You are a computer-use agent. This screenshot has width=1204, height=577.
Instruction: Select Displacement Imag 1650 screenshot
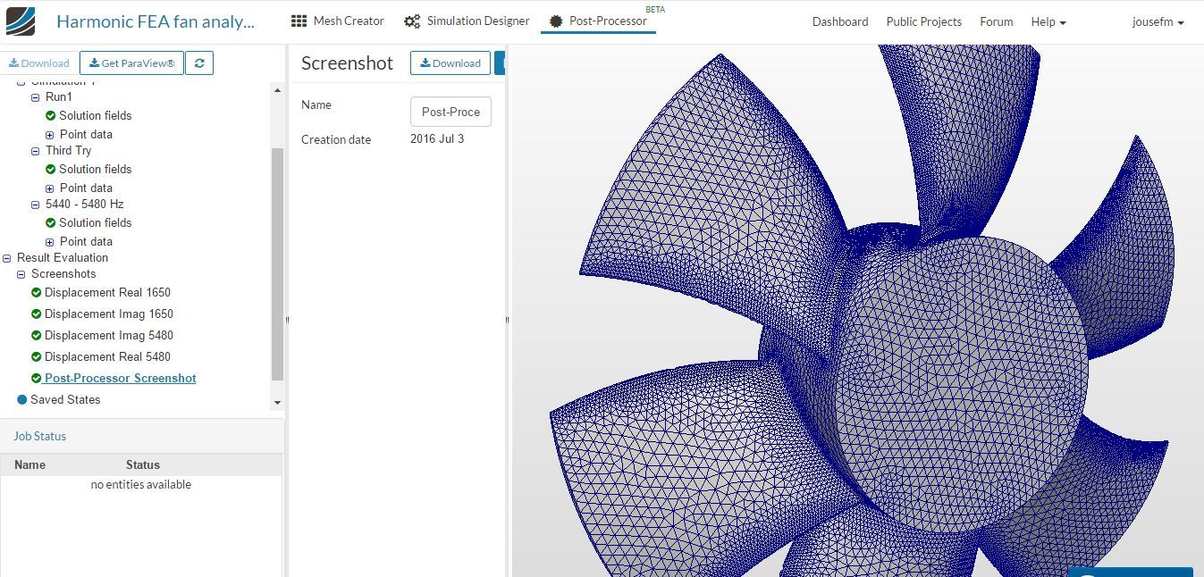(x=109, y=314)
